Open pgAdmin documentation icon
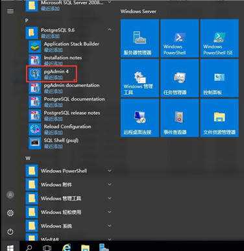This screenshot has height=251, width=244. 34,88
